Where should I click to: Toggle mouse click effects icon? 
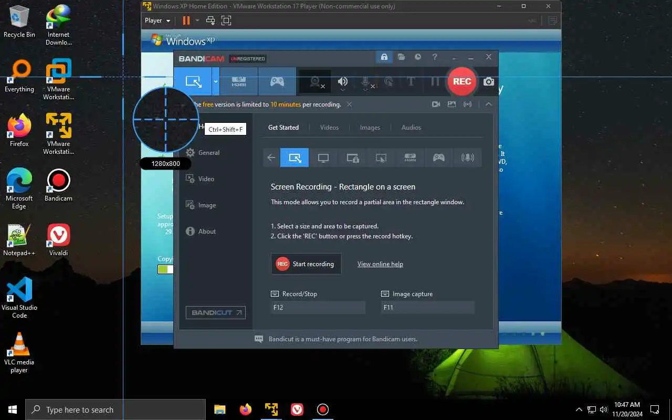(388, 81)
